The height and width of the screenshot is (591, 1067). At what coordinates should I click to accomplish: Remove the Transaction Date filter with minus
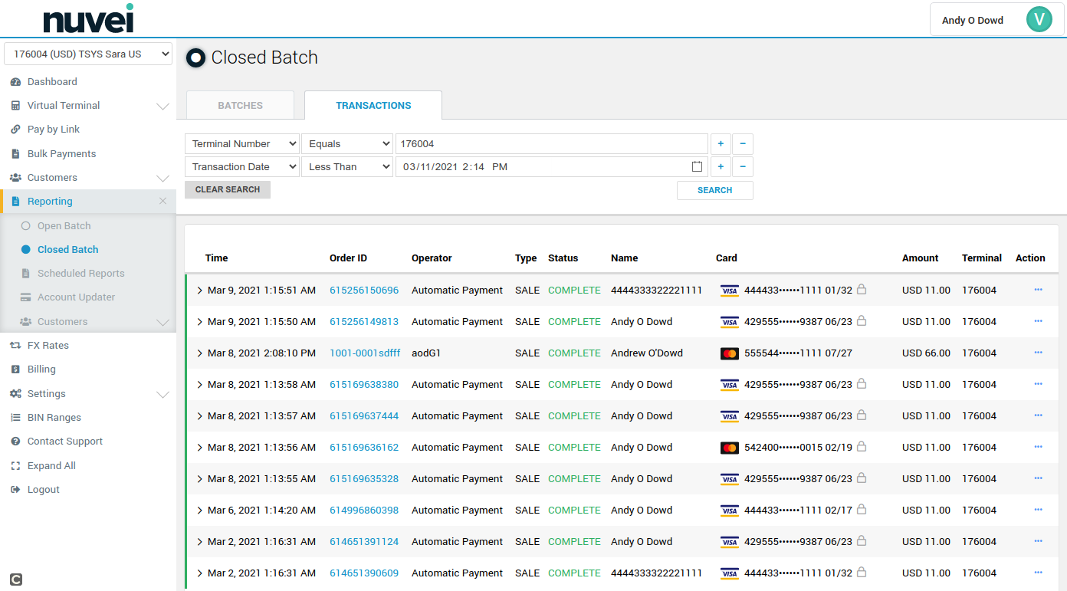tap(742, 167)
